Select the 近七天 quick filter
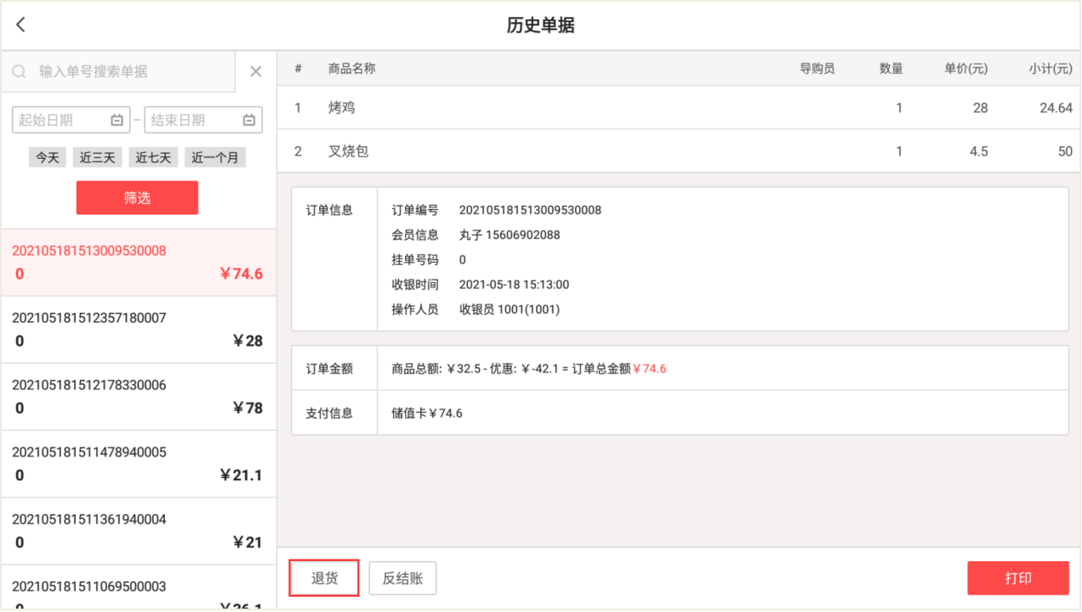 [x=154, y=157]
